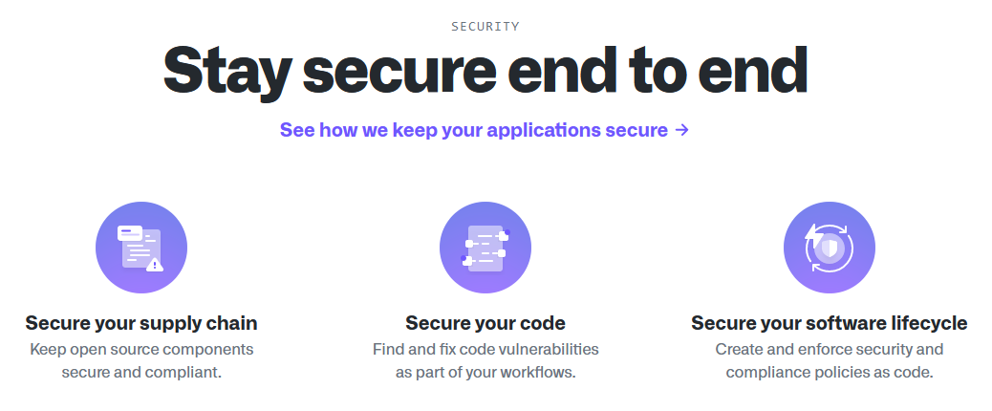Click the small card atop supply chain icon
The height and width of the screenshot is (411, 992).
(129, 231)
